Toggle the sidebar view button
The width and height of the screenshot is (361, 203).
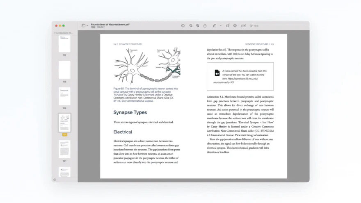coord(83,26)
